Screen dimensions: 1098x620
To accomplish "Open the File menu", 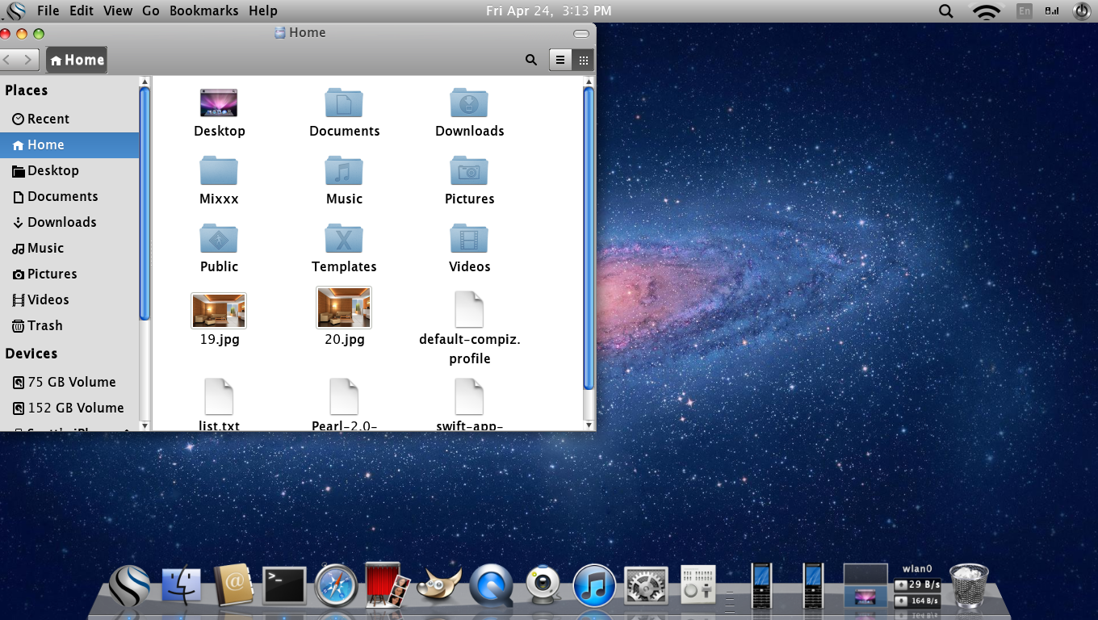I will pyautogui.click(x=48, y=10).
